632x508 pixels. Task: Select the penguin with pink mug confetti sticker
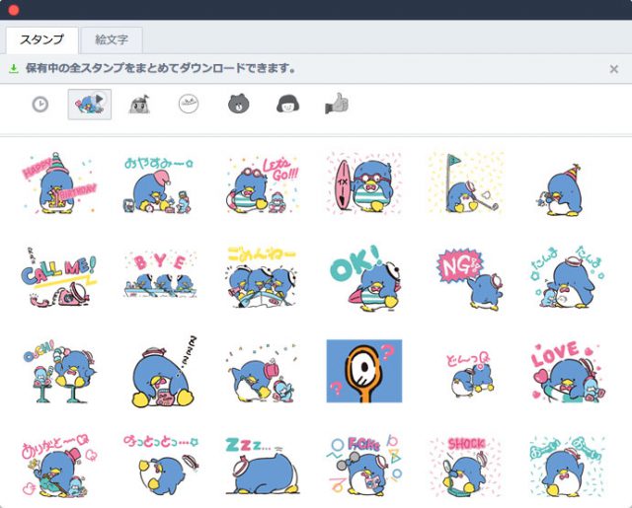tap(261, 372)
